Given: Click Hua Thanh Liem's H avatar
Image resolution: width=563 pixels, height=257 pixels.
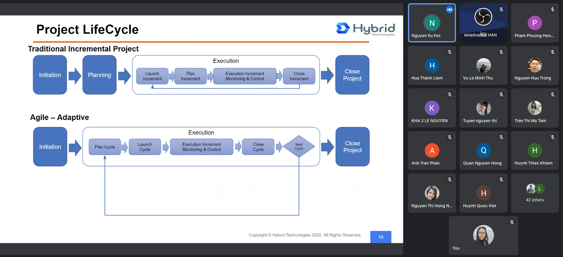Looking at the screenshot, I should (x=432, y=65).
